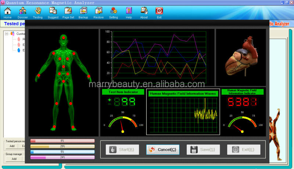Click the Save(S) button

[203, 149]
